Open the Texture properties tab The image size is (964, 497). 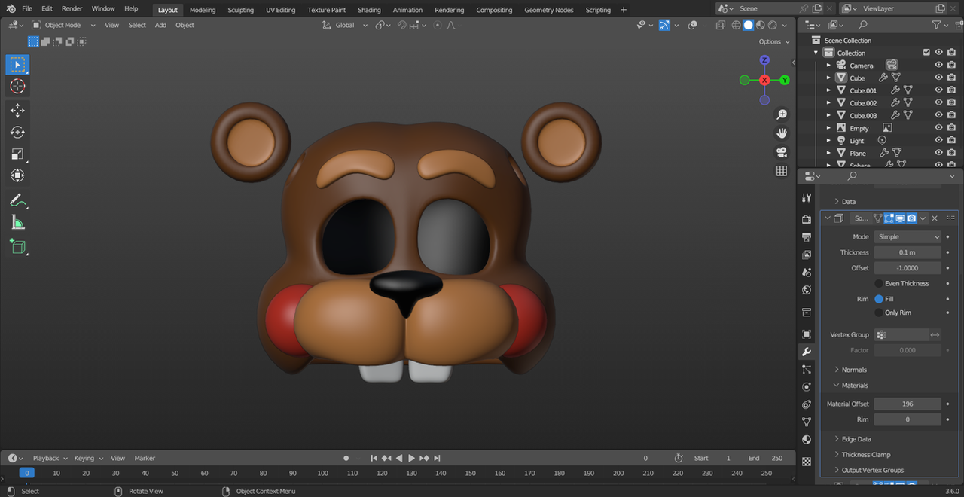807,461
